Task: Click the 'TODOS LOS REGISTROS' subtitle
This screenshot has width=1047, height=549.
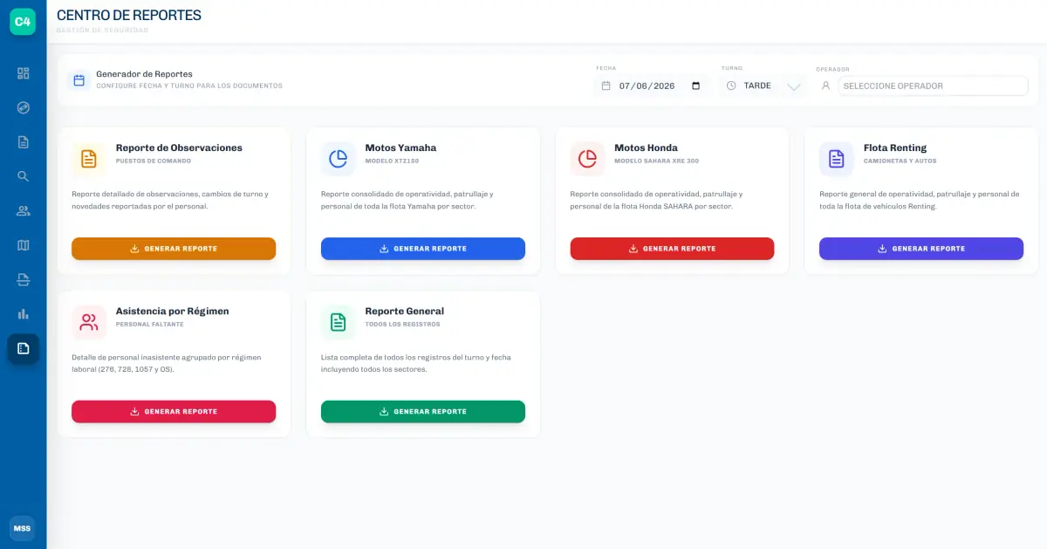Action: (402, 324)
